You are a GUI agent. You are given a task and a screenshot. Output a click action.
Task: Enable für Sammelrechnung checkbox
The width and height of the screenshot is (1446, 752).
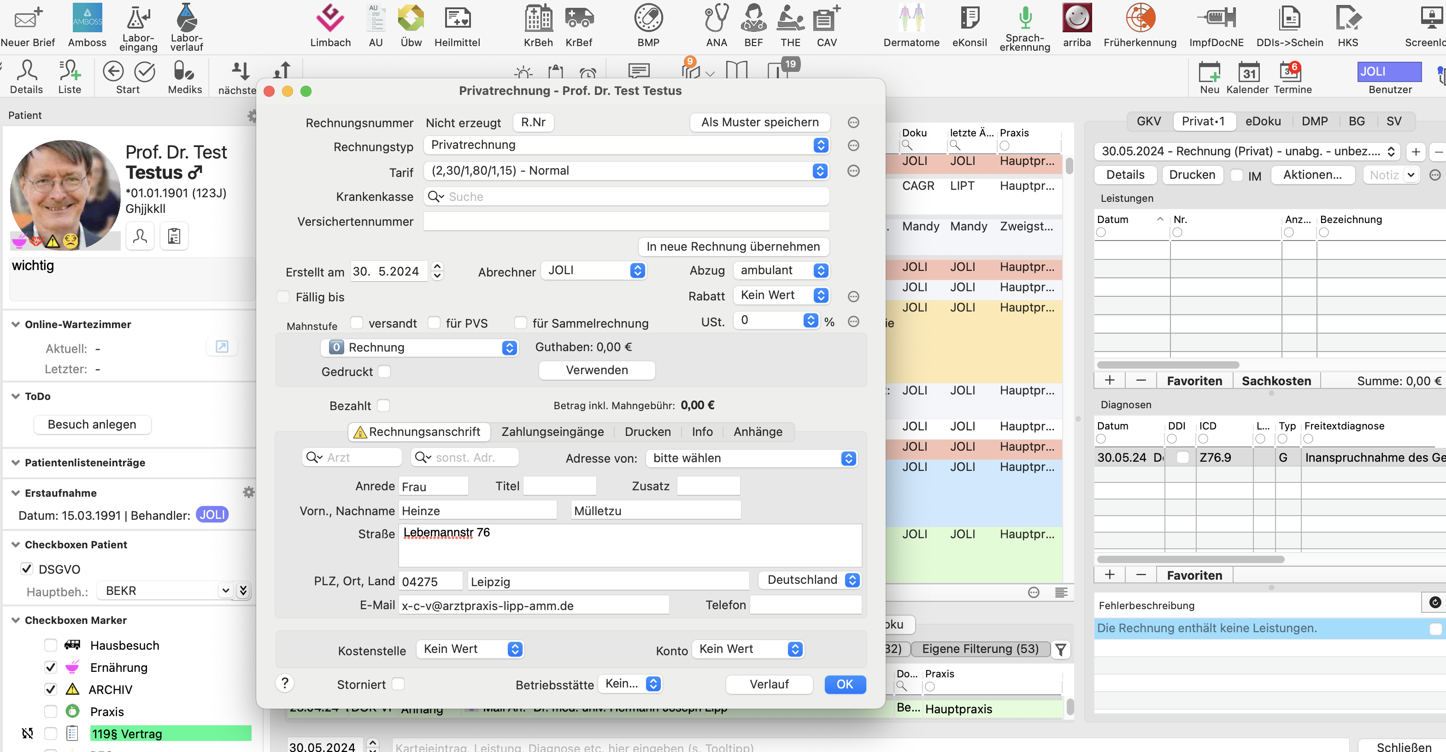[521, 323]
